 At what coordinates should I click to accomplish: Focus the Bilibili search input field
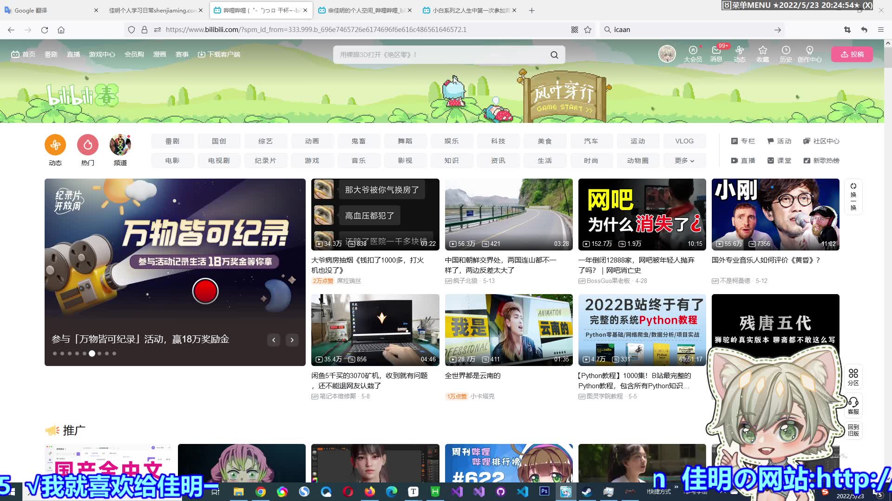pyautogui.click(x=441, y=55)
